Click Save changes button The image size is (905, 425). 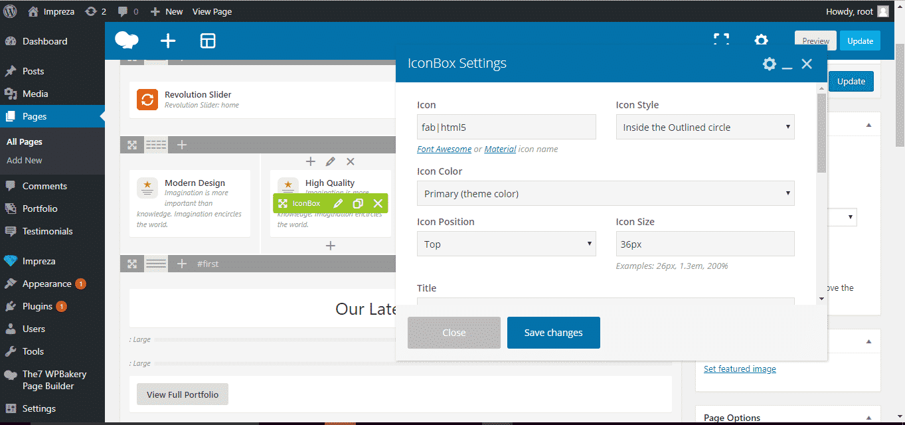point(554,333)
